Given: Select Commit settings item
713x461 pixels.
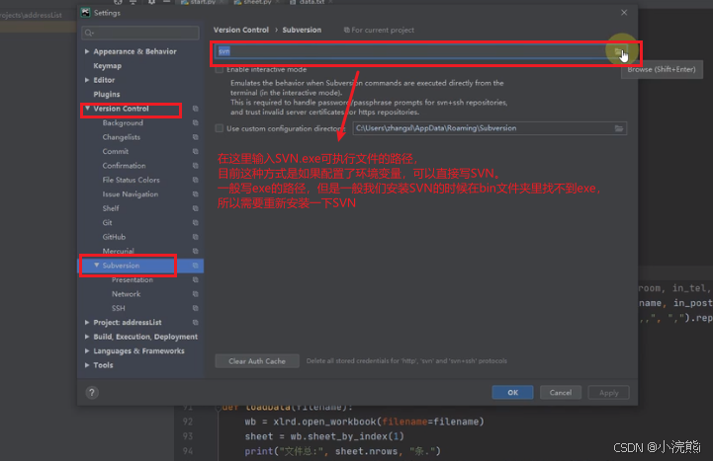Looking at the screenshot, I should pos(116,151).
